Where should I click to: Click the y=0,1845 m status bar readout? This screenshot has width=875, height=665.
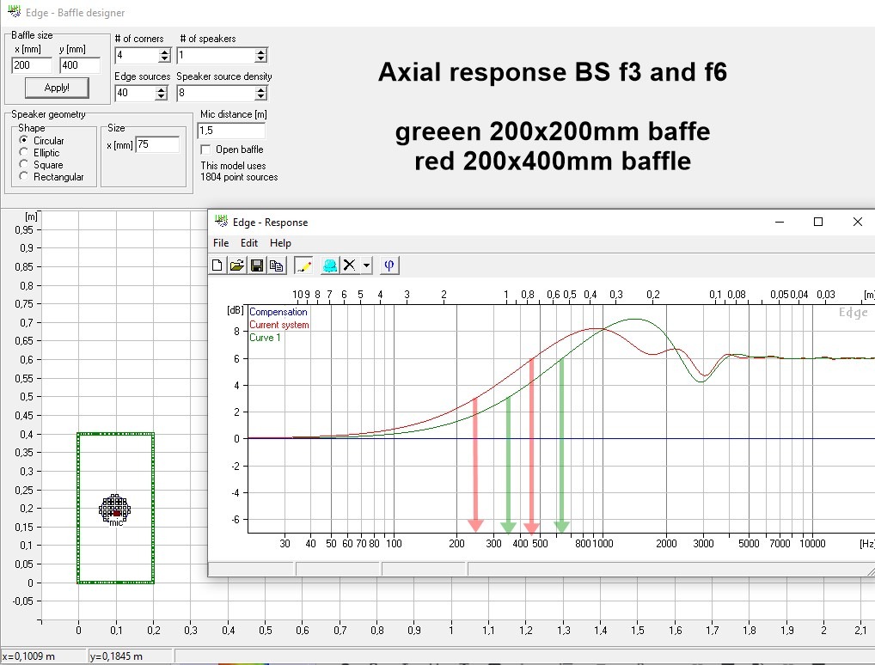[x=116, y=656]
